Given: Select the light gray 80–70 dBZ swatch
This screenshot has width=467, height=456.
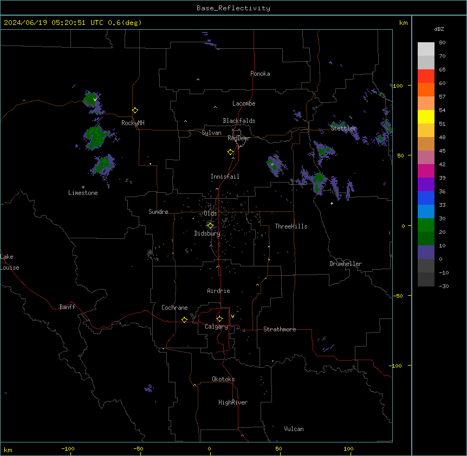Looking at the screenshot, I should point(426,49).
